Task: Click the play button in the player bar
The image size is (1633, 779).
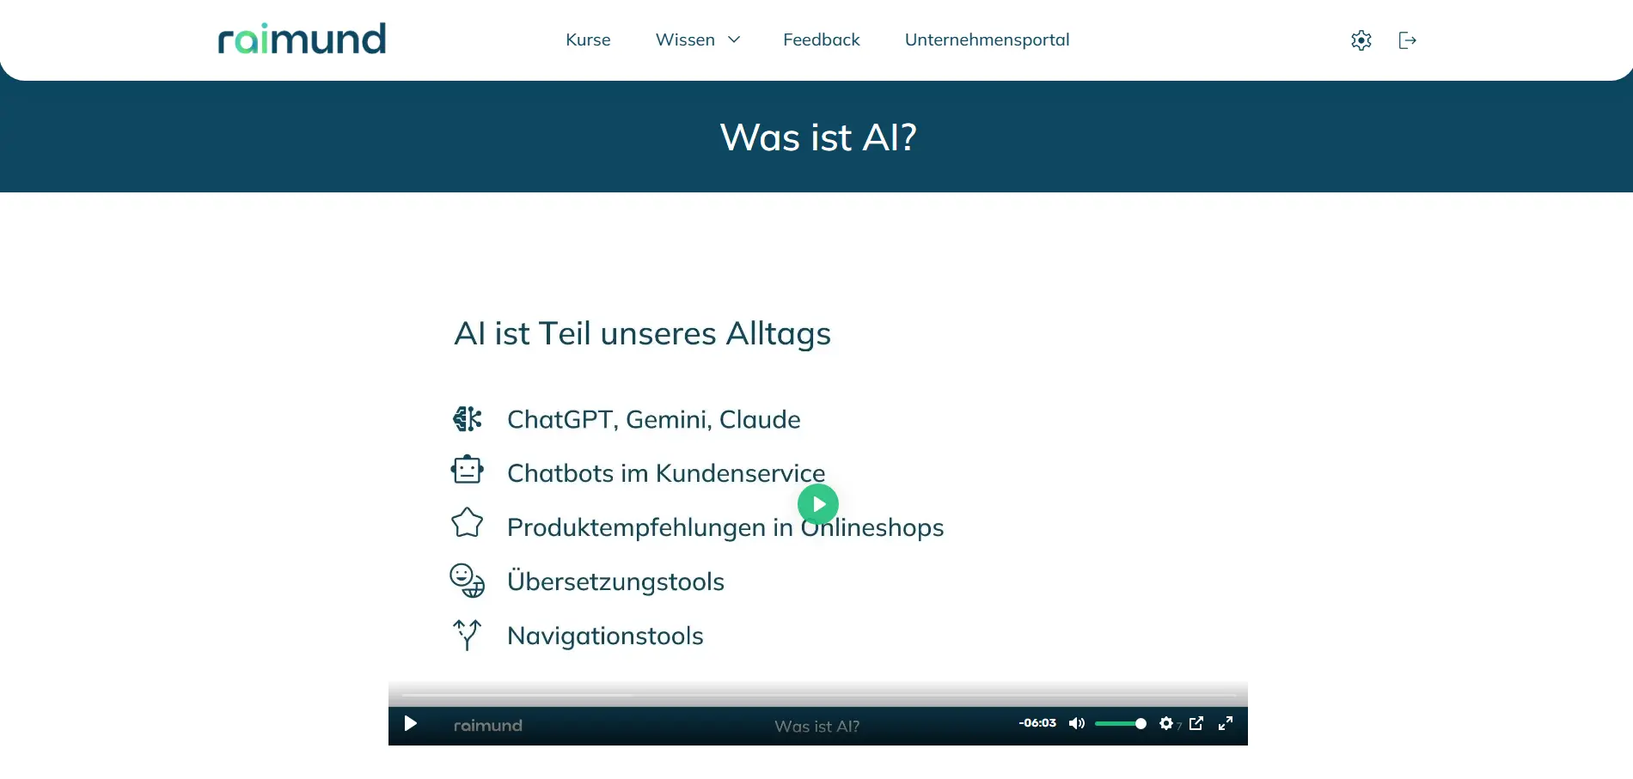Action: 411,724
